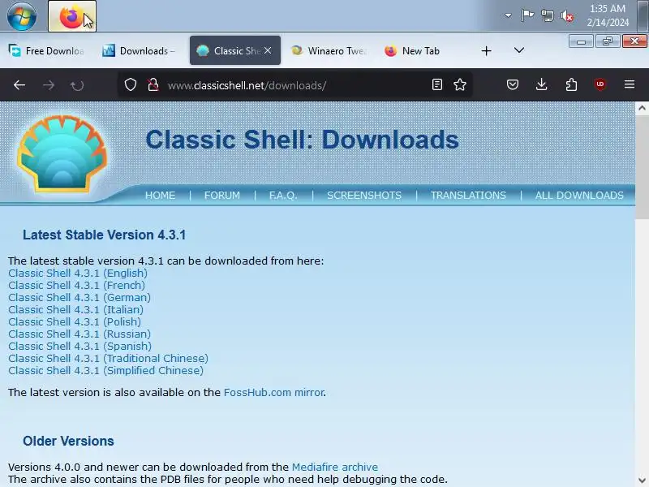The image size is (649, 487).
Task: Open the Firefox hamburger menu
Action: click(x=630, y=84)
